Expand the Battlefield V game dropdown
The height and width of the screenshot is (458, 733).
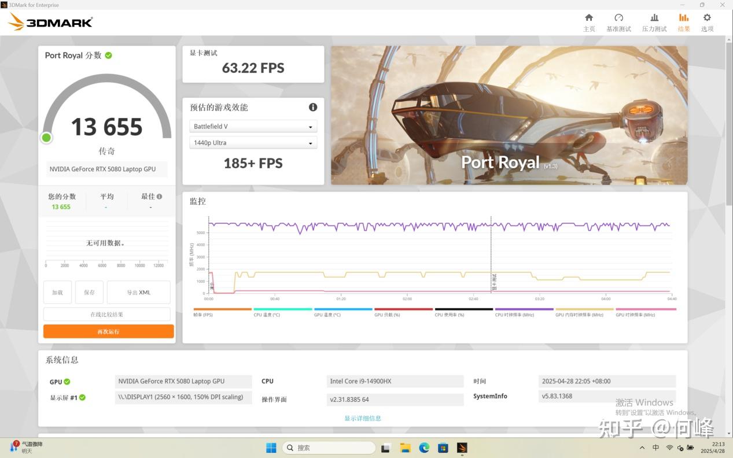(253, 127)
